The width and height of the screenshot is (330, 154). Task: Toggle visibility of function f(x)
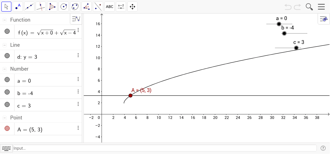pos(7,32)
